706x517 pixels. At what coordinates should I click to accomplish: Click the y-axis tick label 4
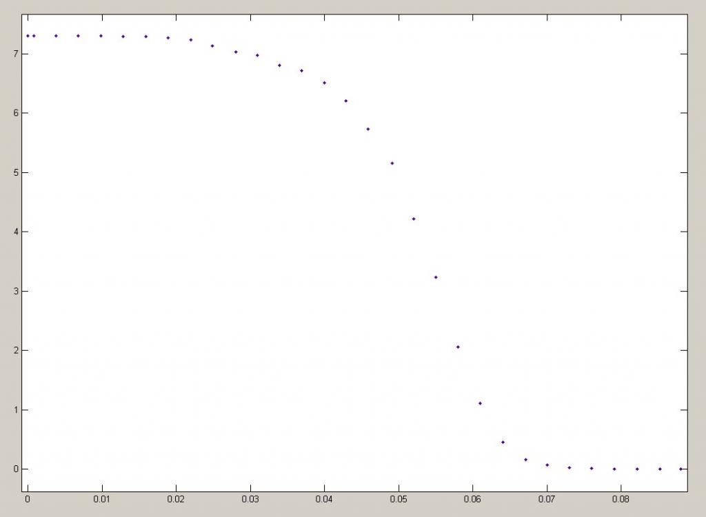click(x=15, y=232)
